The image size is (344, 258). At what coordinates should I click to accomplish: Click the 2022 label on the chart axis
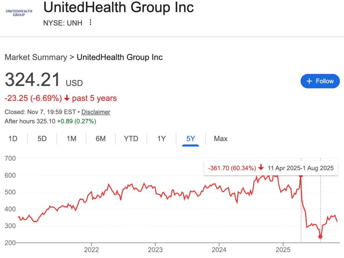pos(91,250)
